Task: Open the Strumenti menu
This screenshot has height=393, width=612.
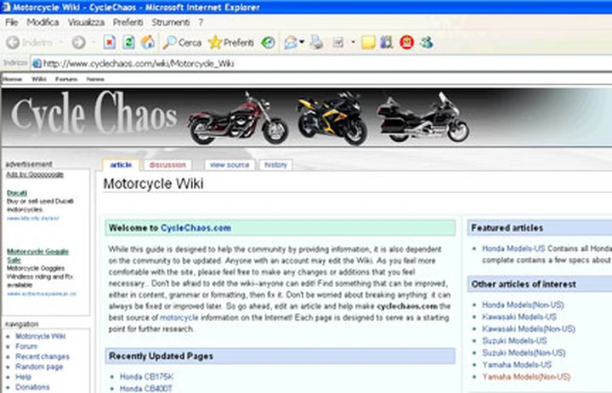Action: pos(171,22)
